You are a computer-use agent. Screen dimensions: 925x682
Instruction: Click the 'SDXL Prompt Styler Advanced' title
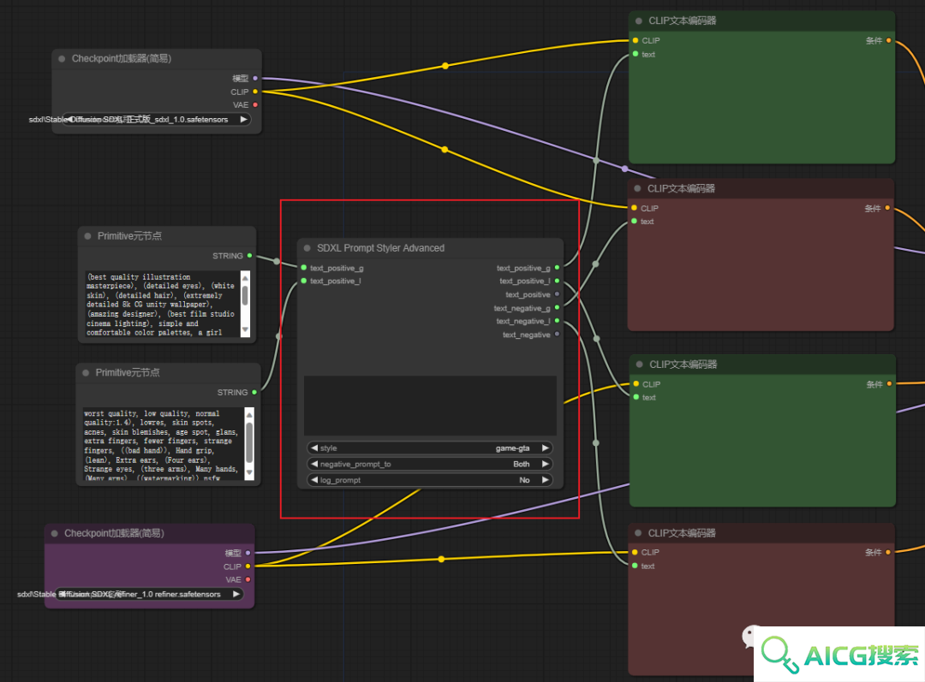(x=380, y=248)
